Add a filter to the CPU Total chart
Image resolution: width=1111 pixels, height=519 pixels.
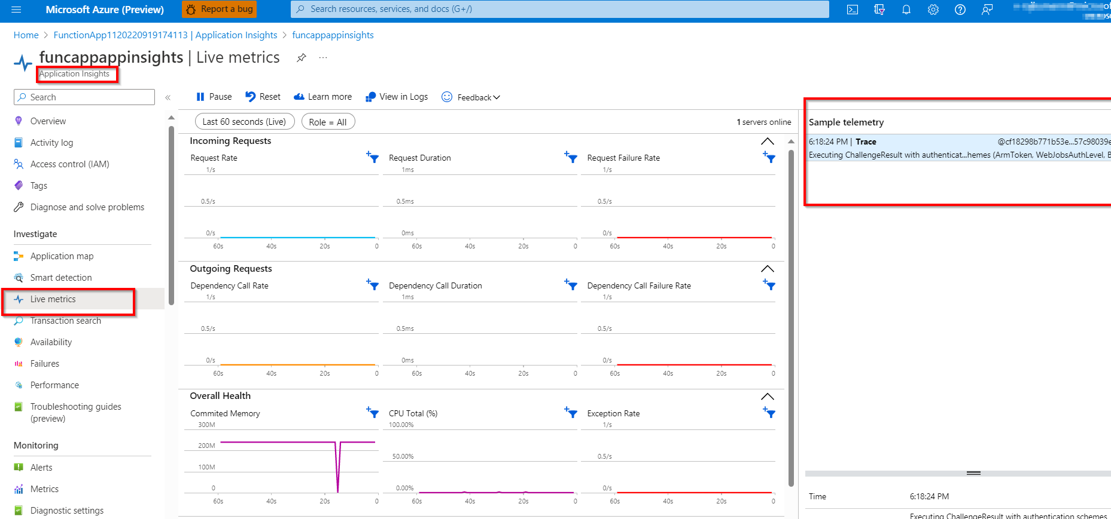(x=571, y=413)
